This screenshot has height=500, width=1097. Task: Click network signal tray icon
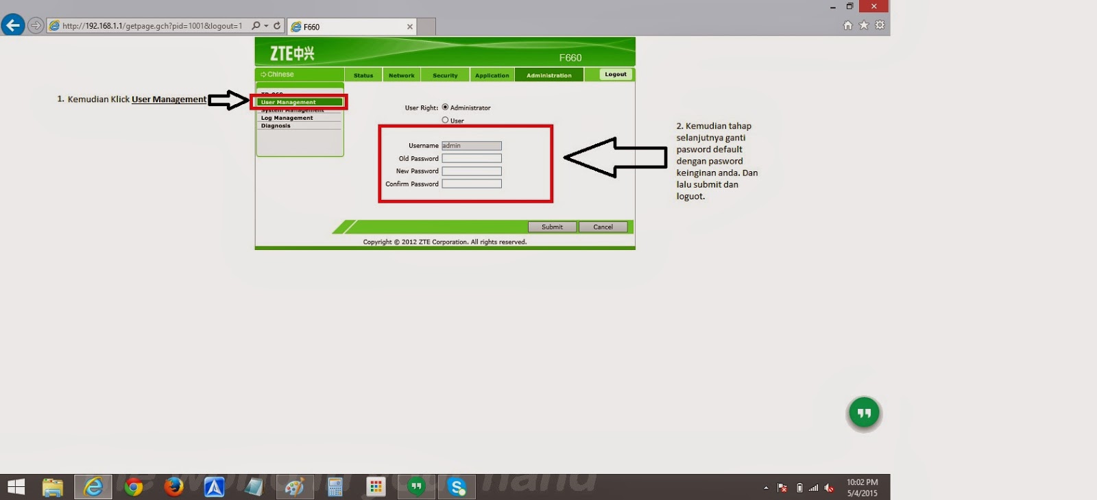coord(813,488)
